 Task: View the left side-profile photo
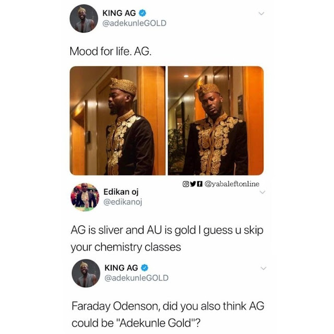click(x=117, y=121)
